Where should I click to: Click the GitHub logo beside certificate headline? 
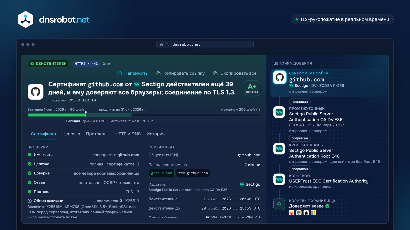tap(36, 92)
